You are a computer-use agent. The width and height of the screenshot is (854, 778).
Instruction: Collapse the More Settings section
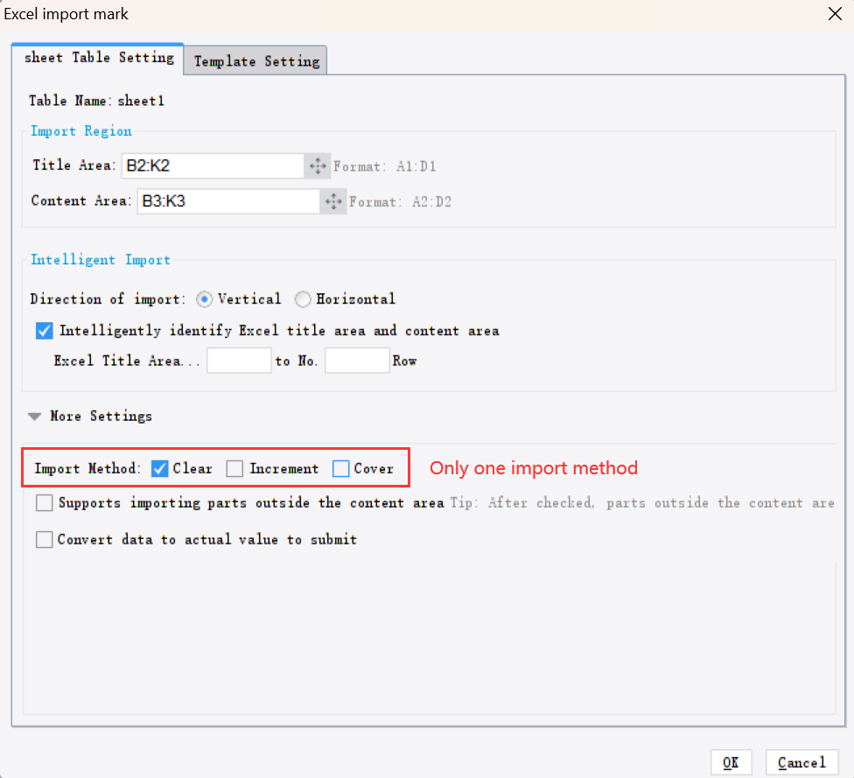click(x=33, y=416)
